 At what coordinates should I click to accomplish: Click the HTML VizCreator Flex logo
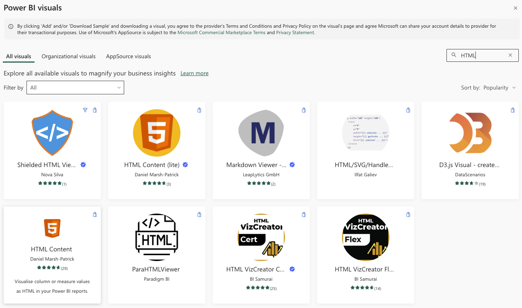(x=366, y=237)
